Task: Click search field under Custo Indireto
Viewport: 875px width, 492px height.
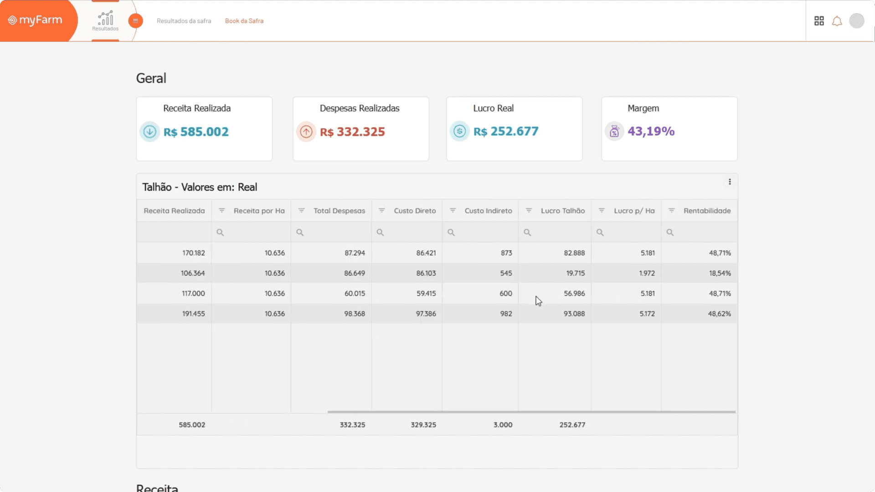Action: (x=480, y=232)
